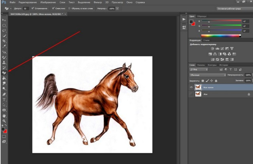
Task: Select the Lasso tool
Action: (4, 30)
